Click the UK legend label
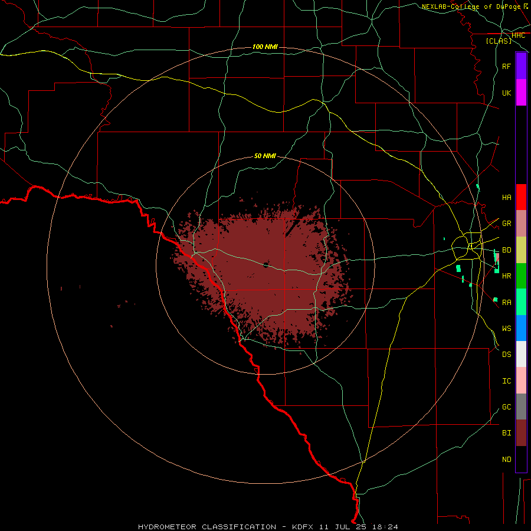 [x=506, y=93]
